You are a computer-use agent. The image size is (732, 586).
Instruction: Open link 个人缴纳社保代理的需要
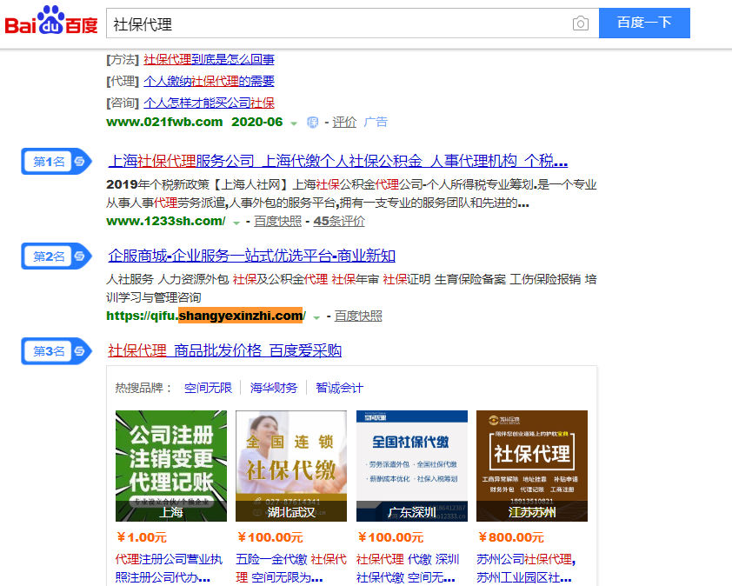tap(209, 81)
